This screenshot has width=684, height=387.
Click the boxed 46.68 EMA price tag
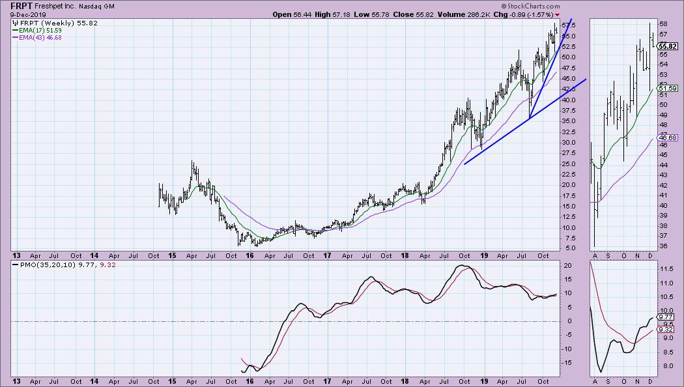click(x=668, y=138)
